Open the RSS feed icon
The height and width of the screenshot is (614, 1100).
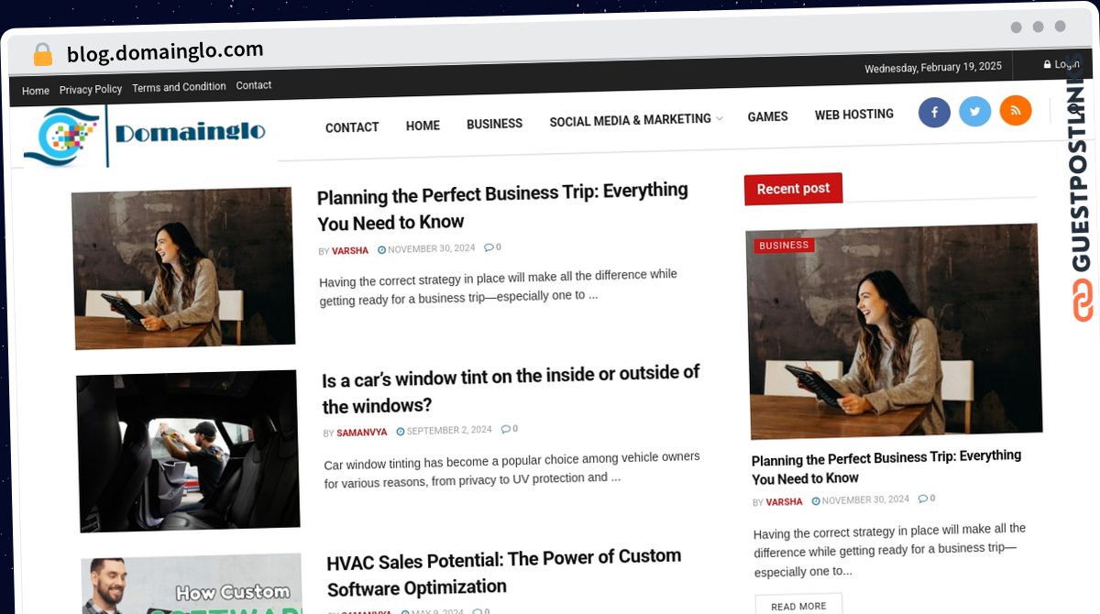click(x=1015, y=111)
